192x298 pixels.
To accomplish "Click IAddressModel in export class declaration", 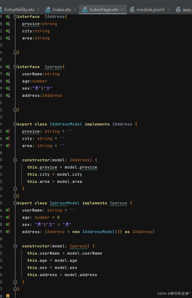I will (66, 124).
